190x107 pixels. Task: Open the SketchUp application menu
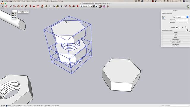9,1
